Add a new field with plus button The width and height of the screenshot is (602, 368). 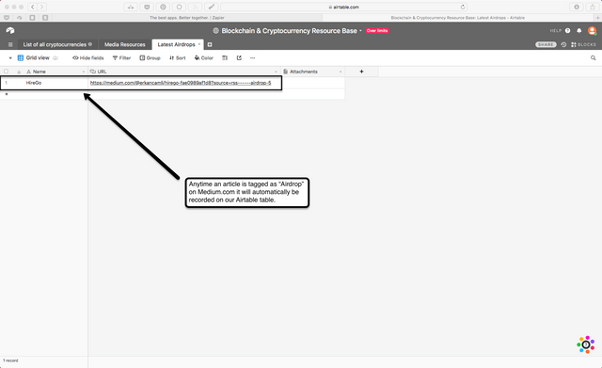[x=361, y=72]
